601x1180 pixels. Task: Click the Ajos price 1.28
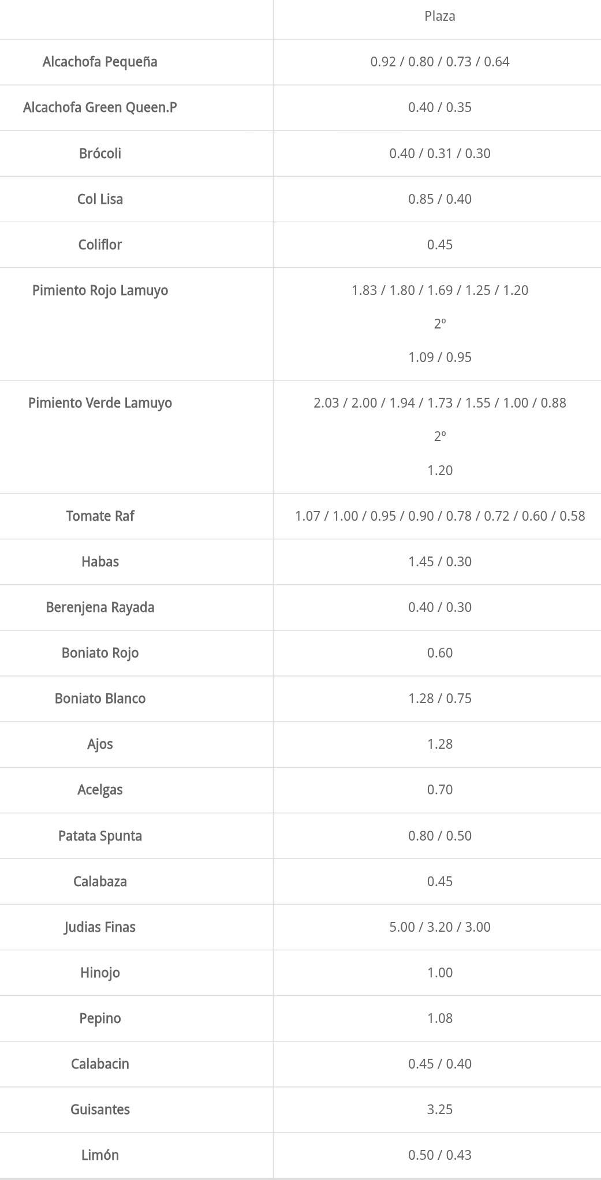coord(440,744)
